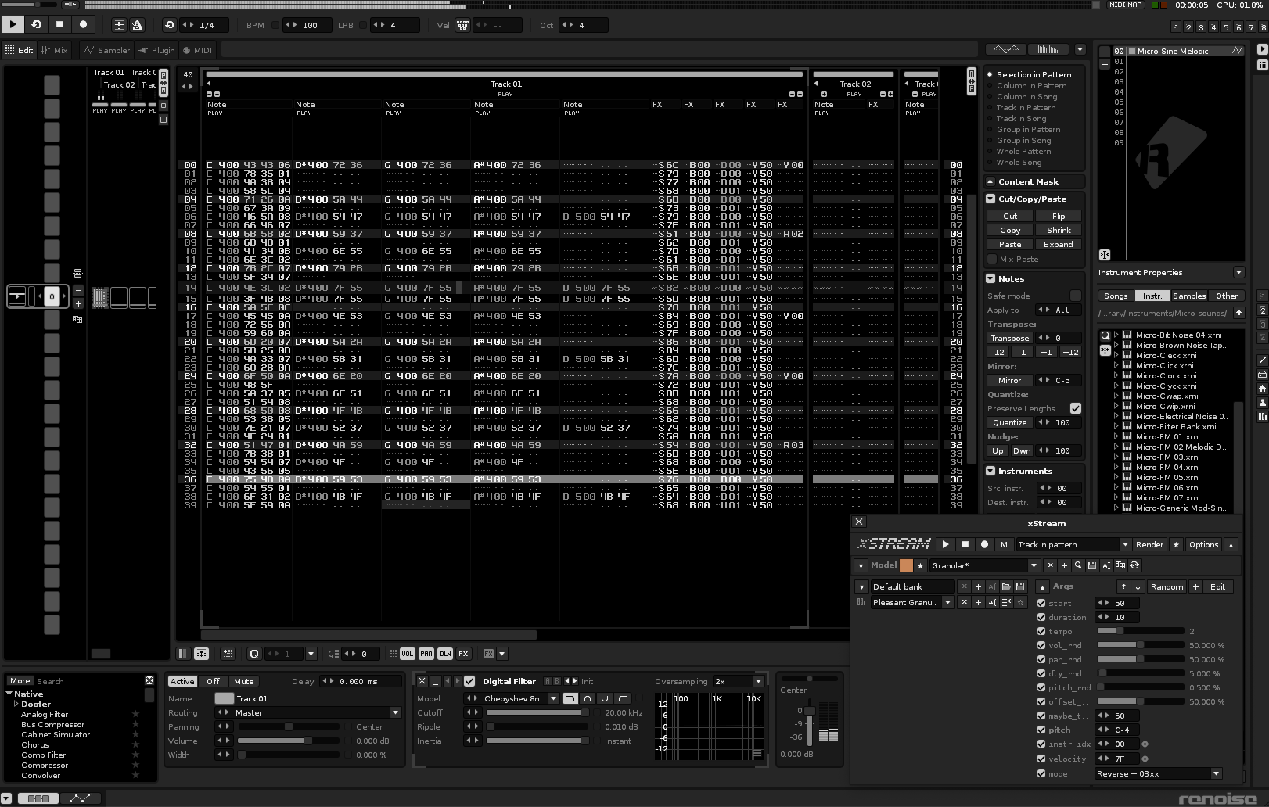Image resolution: width=1269 pixels, height=807 pixels.
Task: Click the Quantize button
Action: click(x=1009, y=422)
